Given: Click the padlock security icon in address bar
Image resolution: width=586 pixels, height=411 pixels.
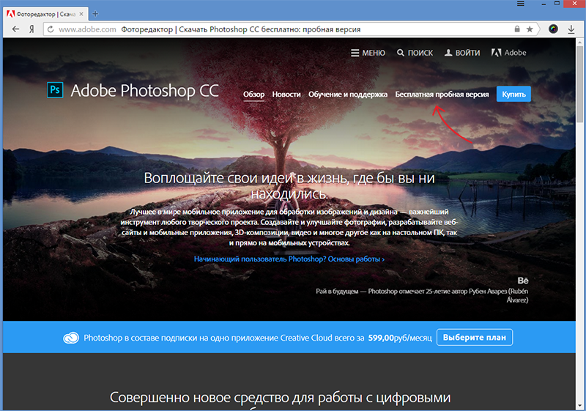Looking at the screenshot, I should click(517, 29).
